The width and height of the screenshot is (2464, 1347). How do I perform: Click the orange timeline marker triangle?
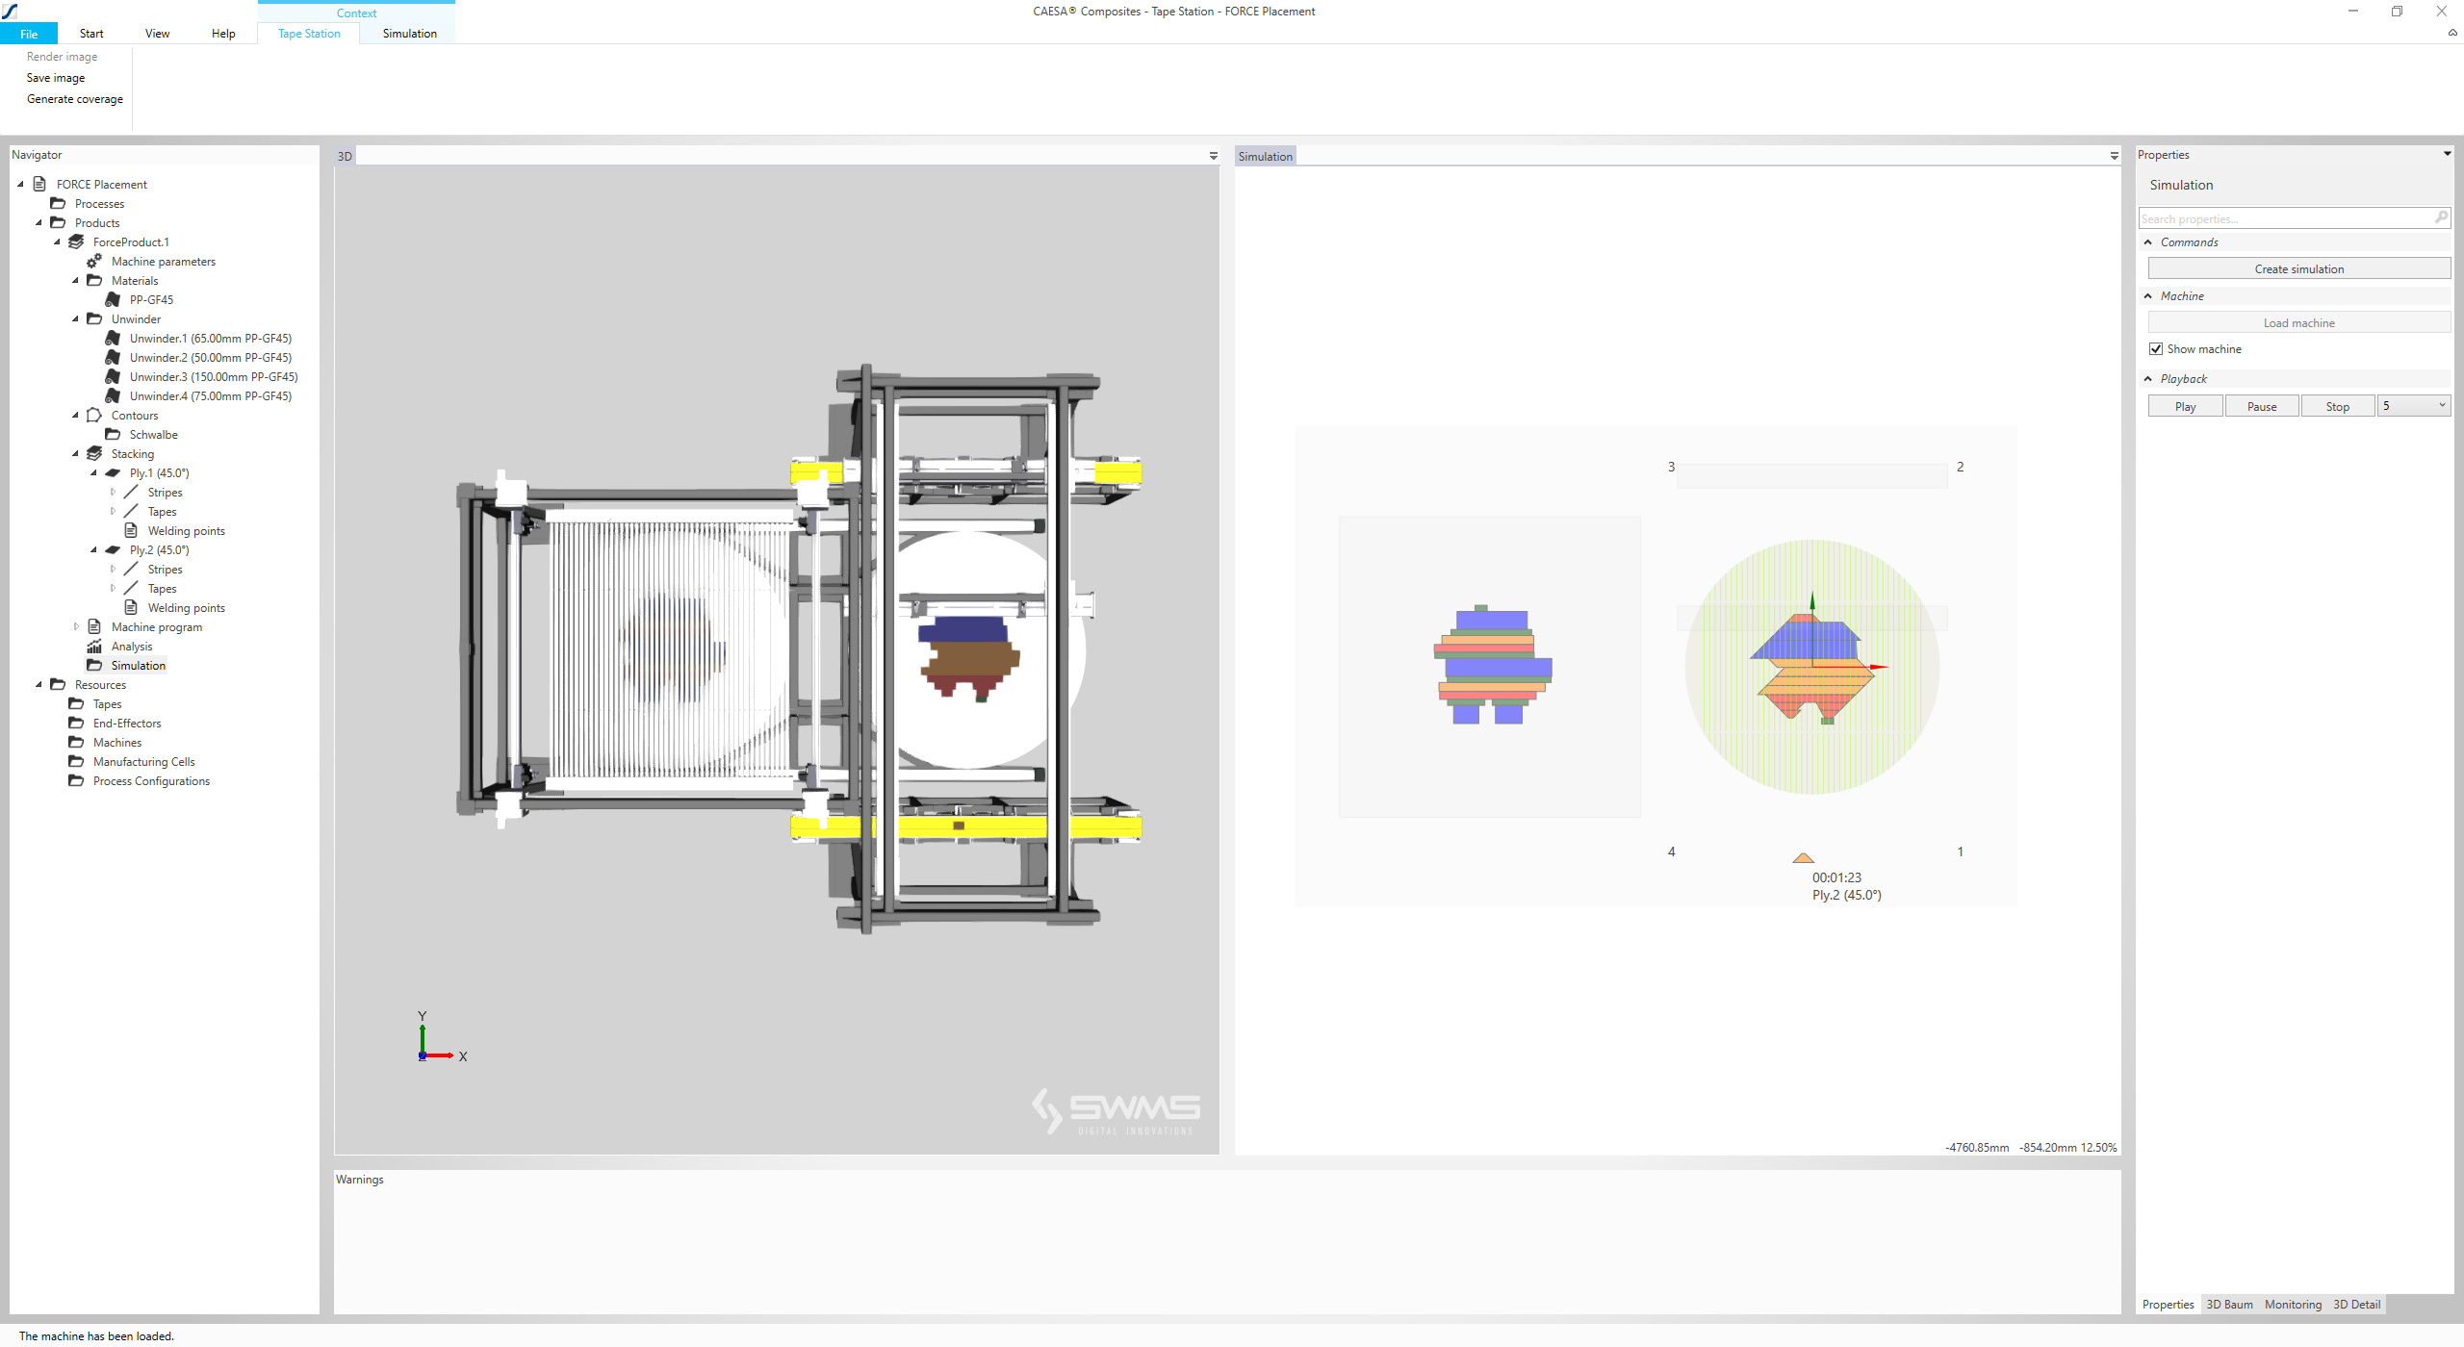[x=1803, y=857]
